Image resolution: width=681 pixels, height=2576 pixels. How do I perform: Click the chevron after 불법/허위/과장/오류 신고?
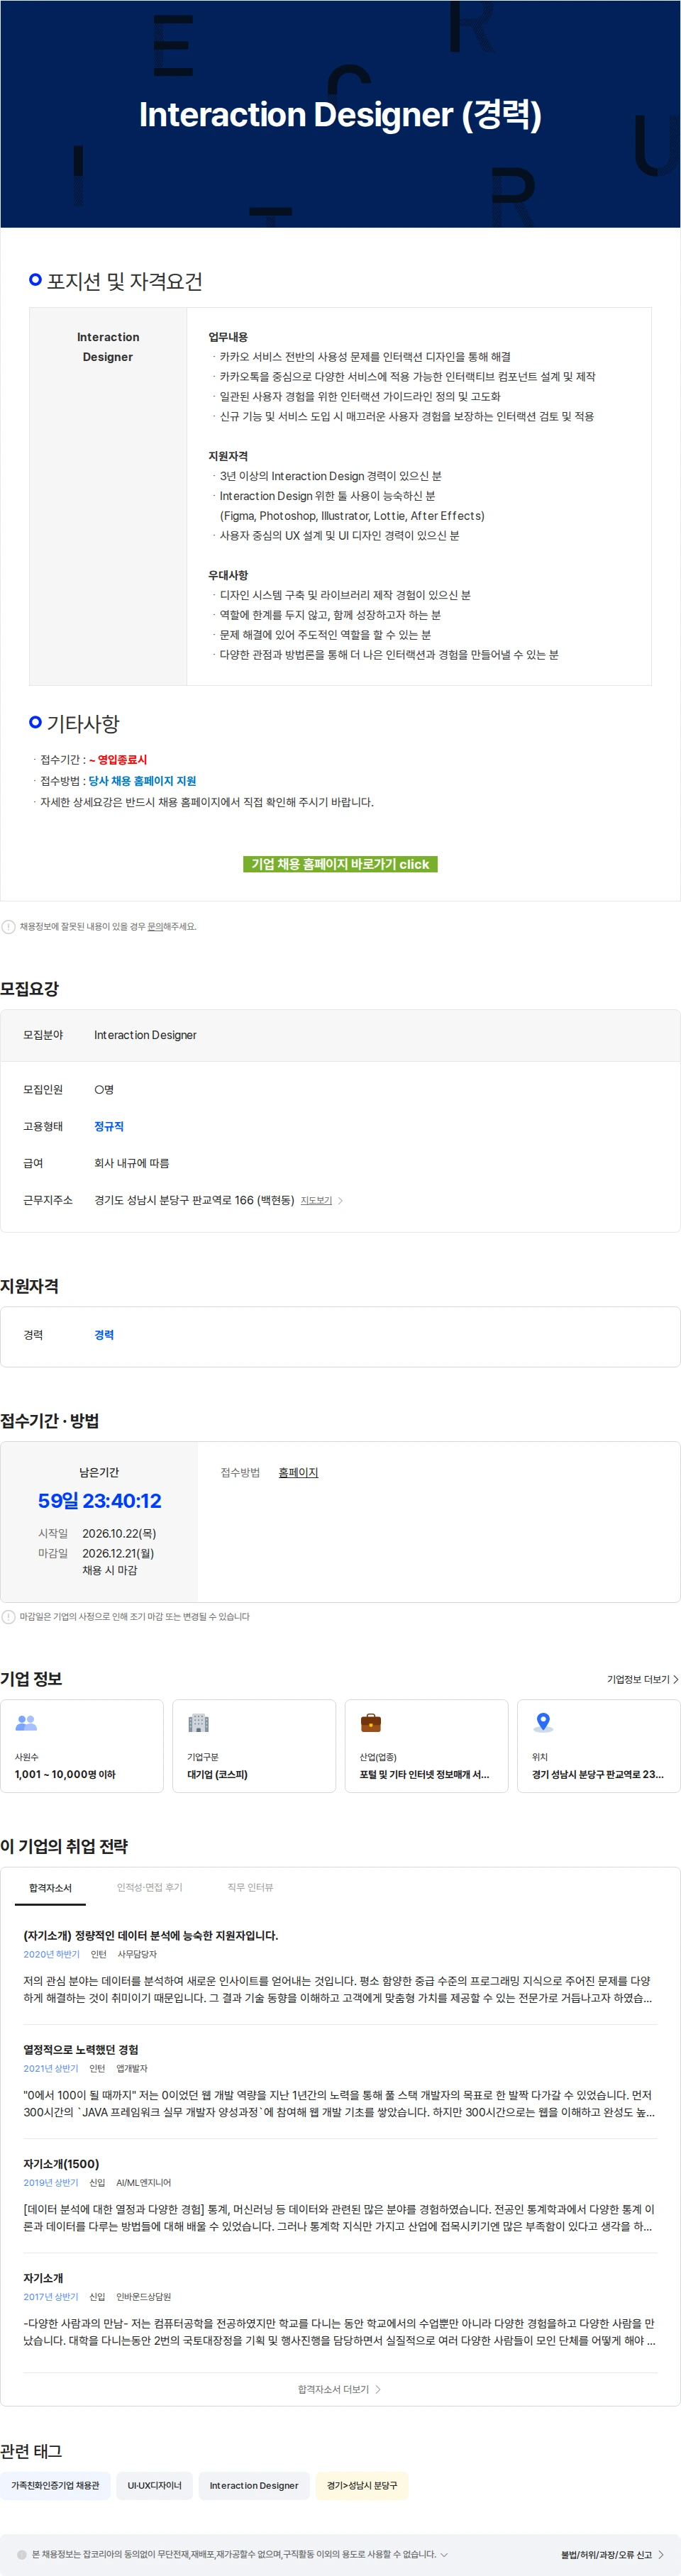click(x=661, y=2554)
